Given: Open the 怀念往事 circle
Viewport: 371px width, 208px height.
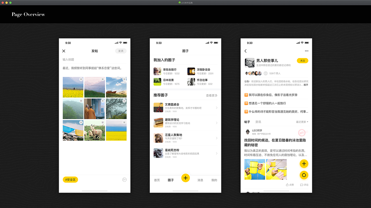Looking at the screenshot, I should (x=201, y=82).
